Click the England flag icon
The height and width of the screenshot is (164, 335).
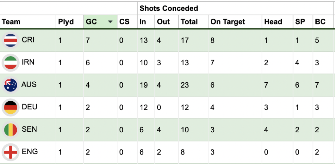tap(10, 152)
